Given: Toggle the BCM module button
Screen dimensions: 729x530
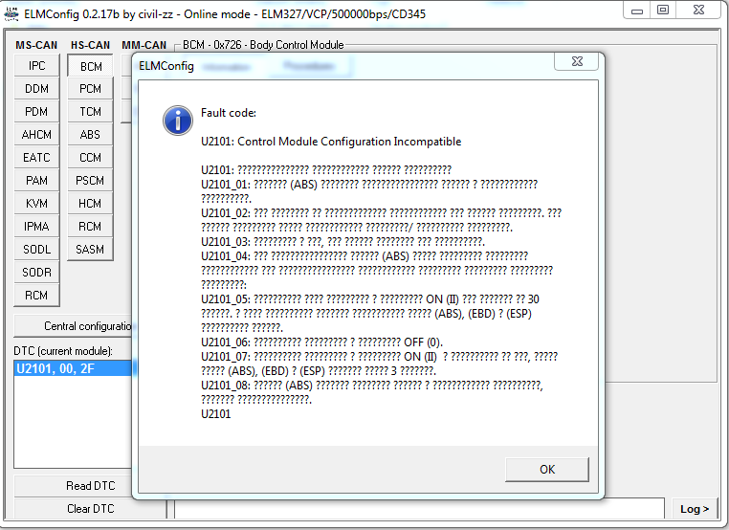Looking at the screenshot, I should pyautogui.click(x=90, y=66).
